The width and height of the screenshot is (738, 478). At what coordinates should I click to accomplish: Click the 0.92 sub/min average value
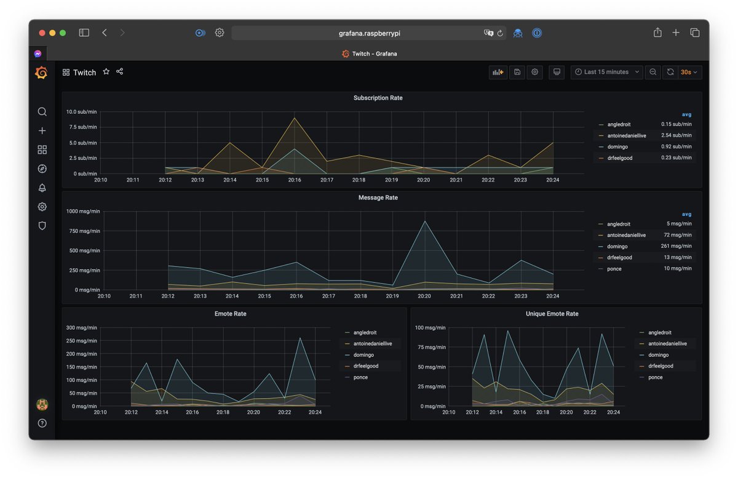click(x=676, y=146)
